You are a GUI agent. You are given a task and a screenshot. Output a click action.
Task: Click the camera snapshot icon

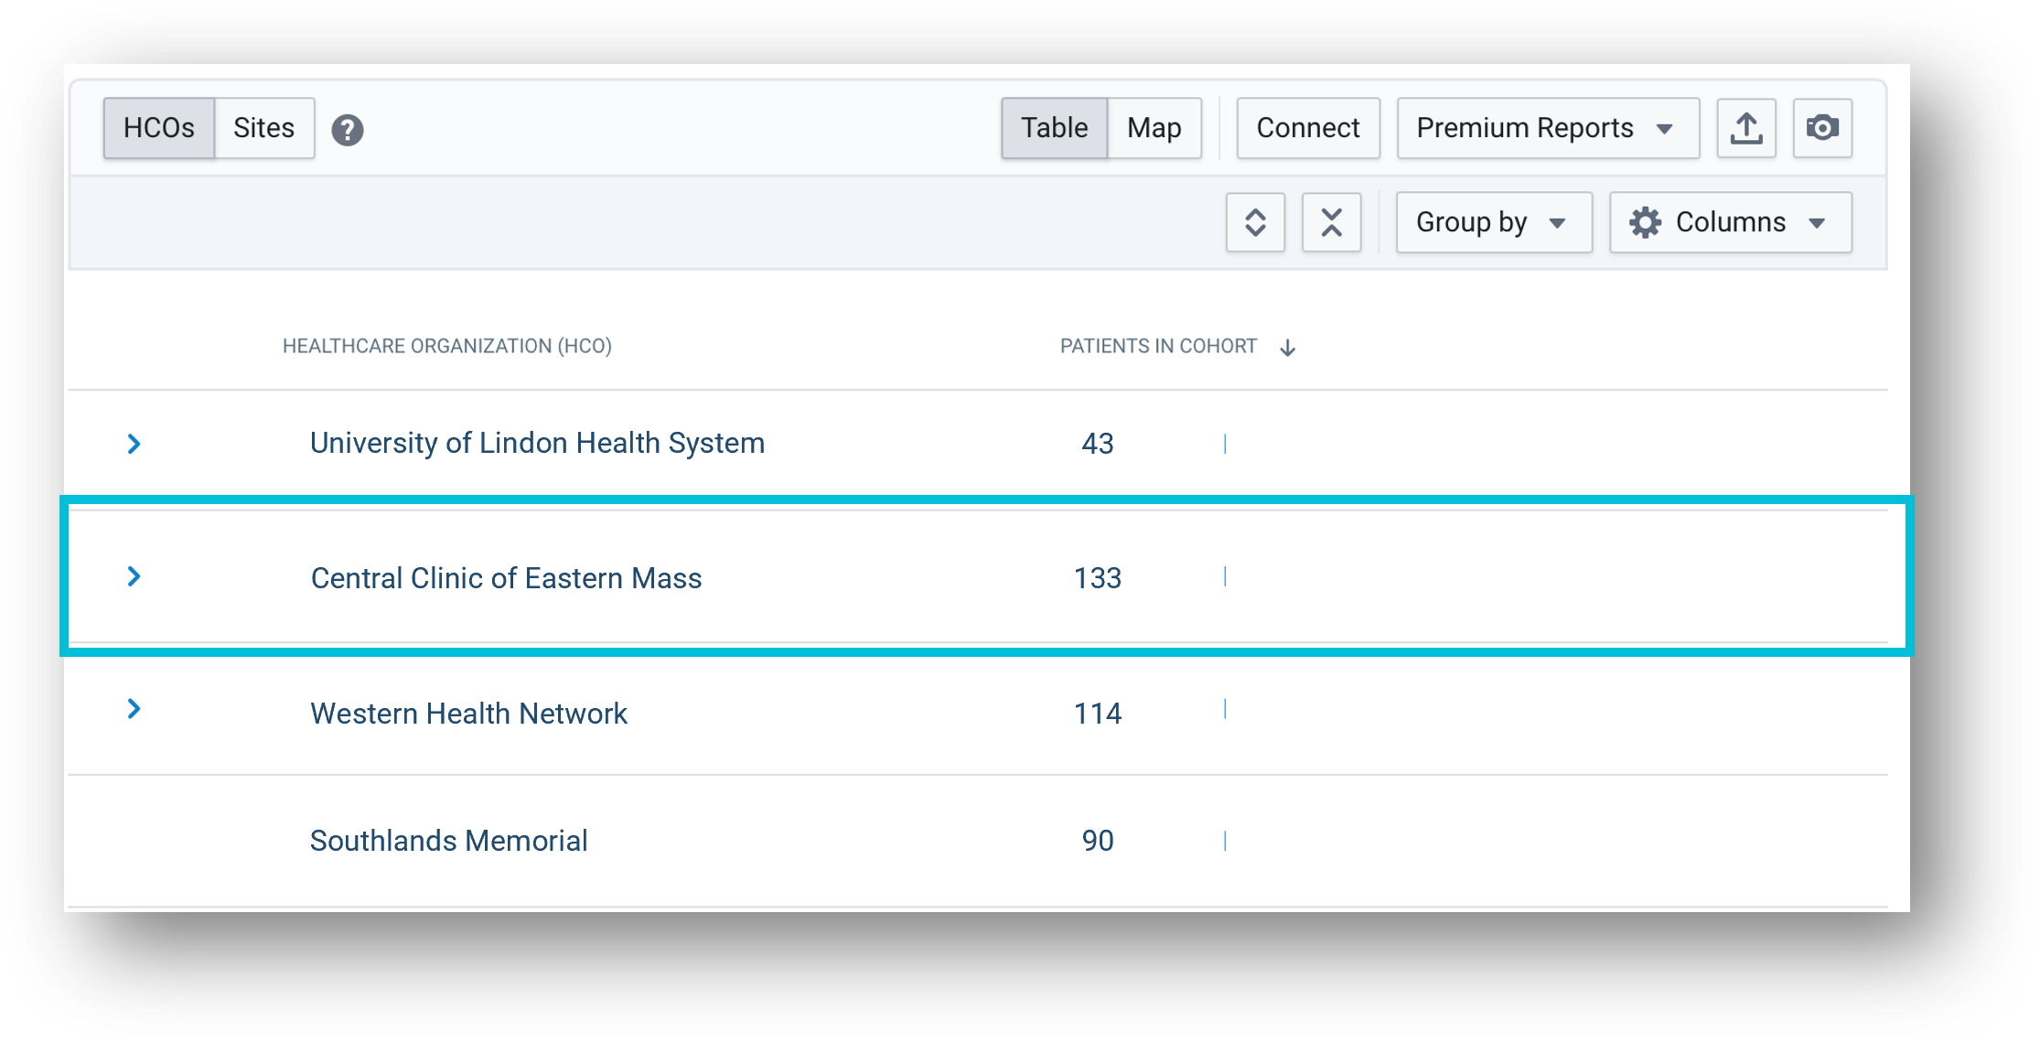tap(1822, 128)
